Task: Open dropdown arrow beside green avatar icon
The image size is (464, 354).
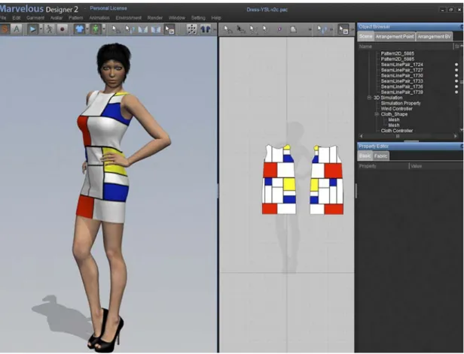Action: click(x=104, y=29)
